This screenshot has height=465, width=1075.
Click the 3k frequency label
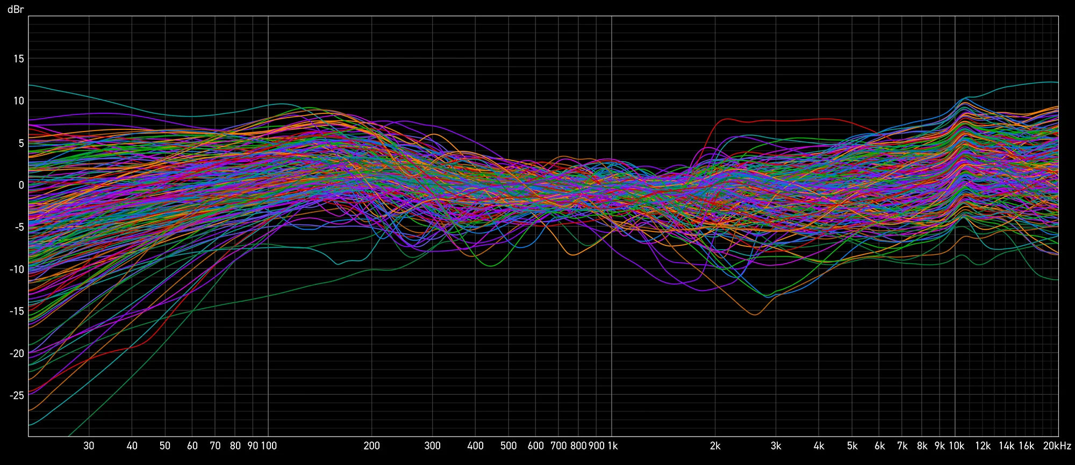point(776,446)
